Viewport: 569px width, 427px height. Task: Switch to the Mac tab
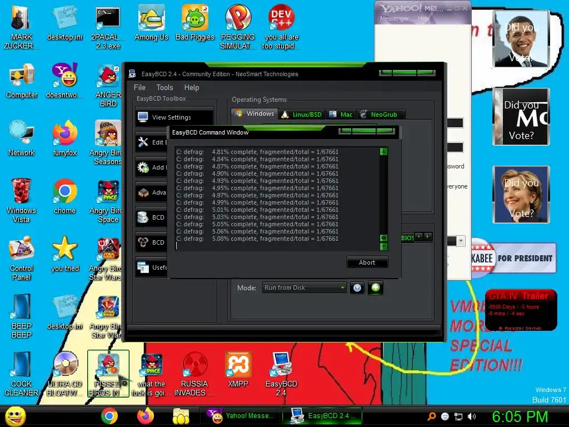point(341,115)
